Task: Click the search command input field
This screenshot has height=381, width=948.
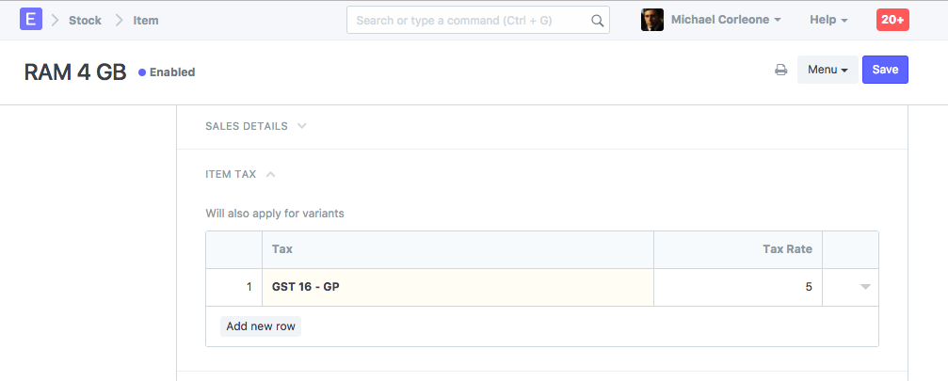Action: coord(468,20)
